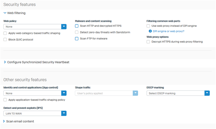Image resolution: width=216 pixels, height=129 pixels.
Task: Expand the Scan email content section
Action: pos(4,121)
